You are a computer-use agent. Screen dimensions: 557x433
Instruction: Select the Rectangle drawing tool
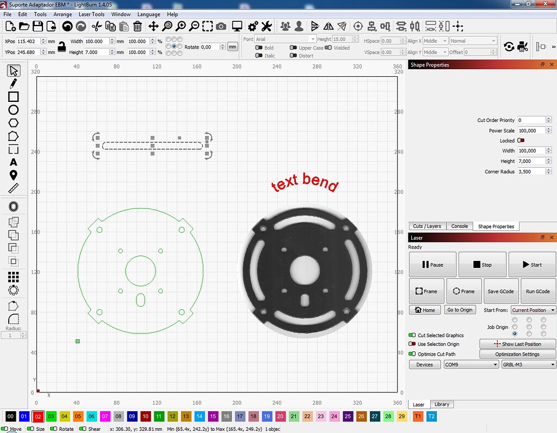(x=14, y=96)
